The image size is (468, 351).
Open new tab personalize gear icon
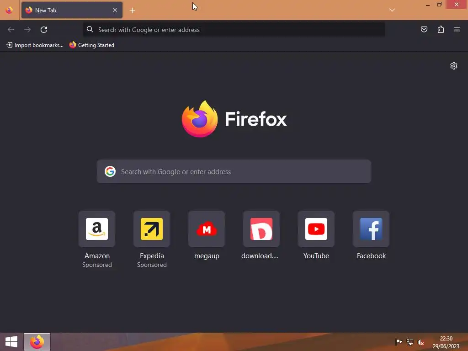point(454,66)
